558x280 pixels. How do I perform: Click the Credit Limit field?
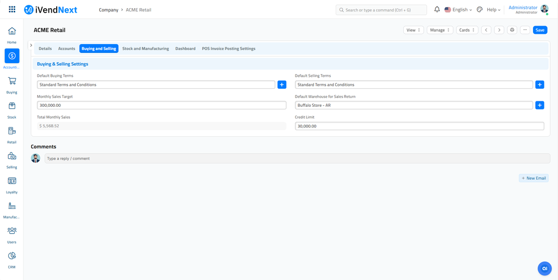[x=419, y=126]
